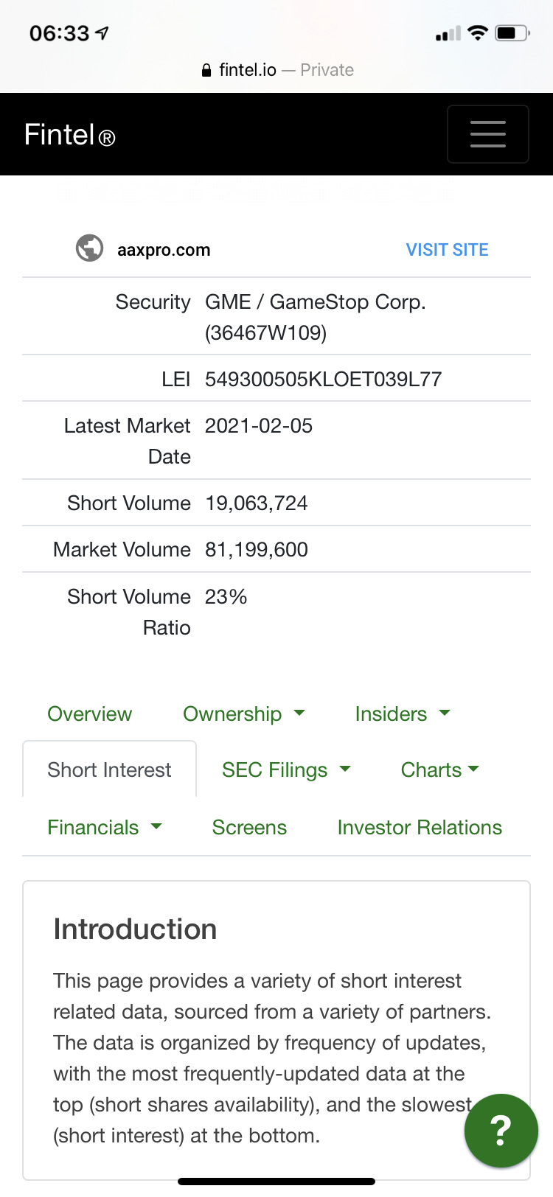Select the Short Interest tab
Viewport: 553px width, 1197px height.
[x=109, y=770]
